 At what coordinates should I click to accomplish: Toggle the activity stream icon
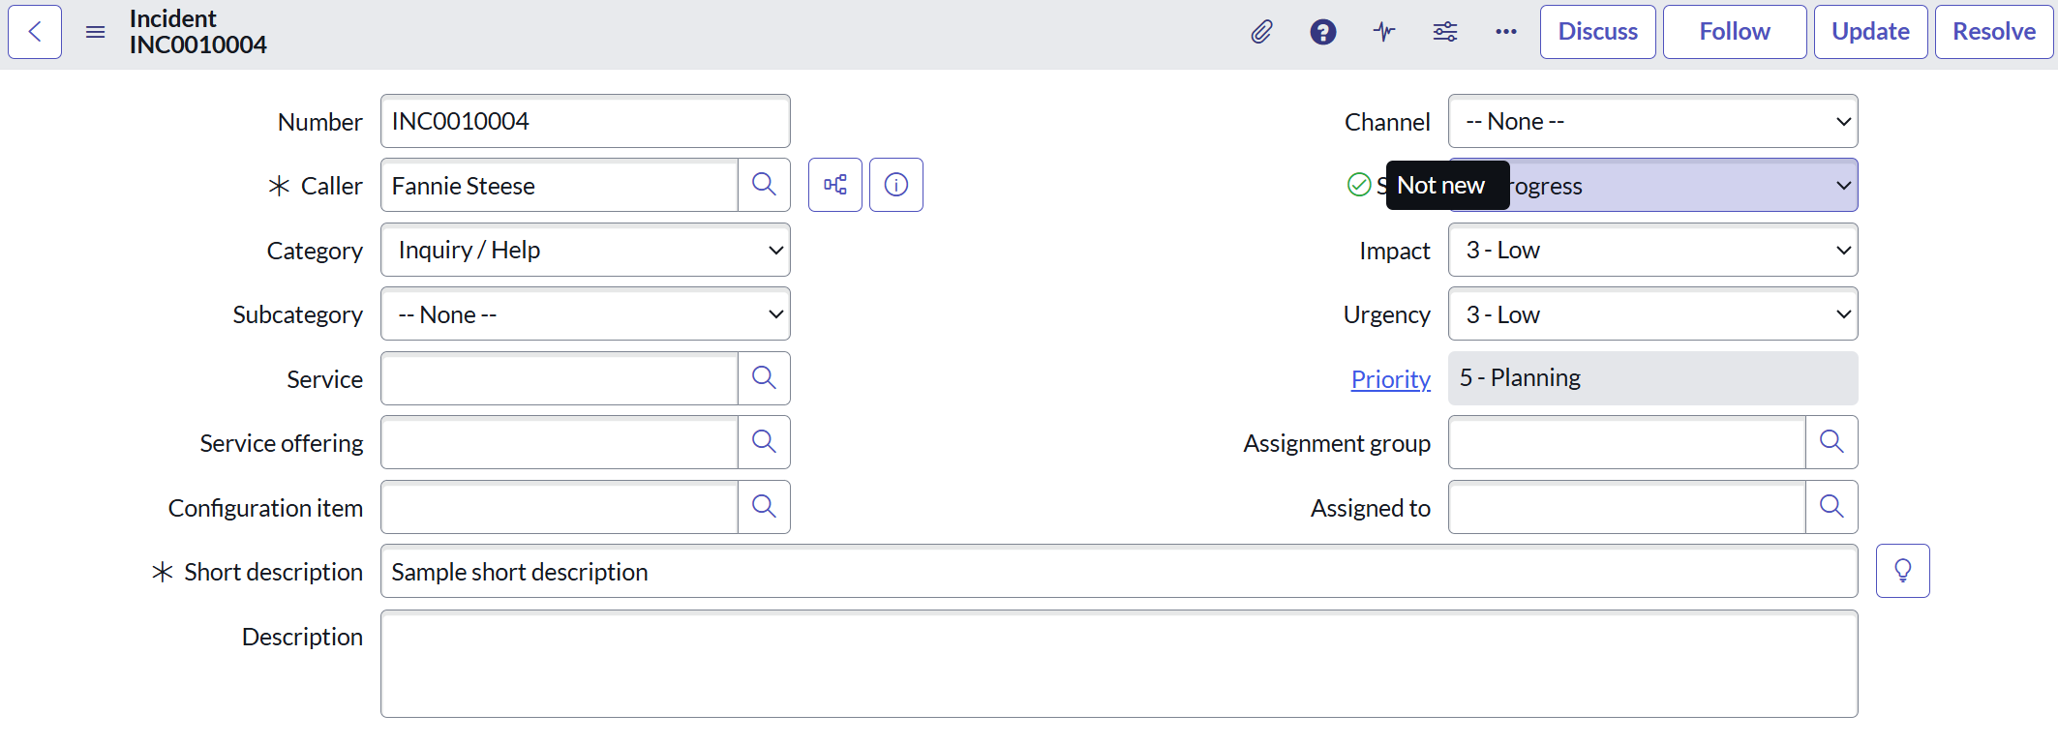click(x=1384, y=32)
